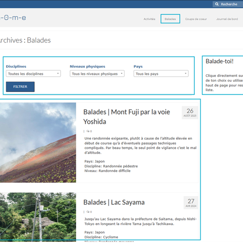Open the Balades | Lac Sayama article
Screen dimensions: 243x243
[114, 202]
